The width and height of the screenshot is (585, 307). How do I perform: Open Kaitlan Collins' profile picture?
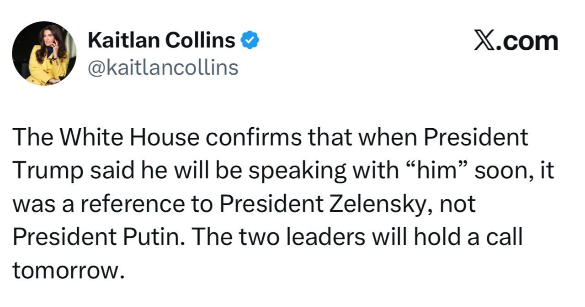[44, 53]
